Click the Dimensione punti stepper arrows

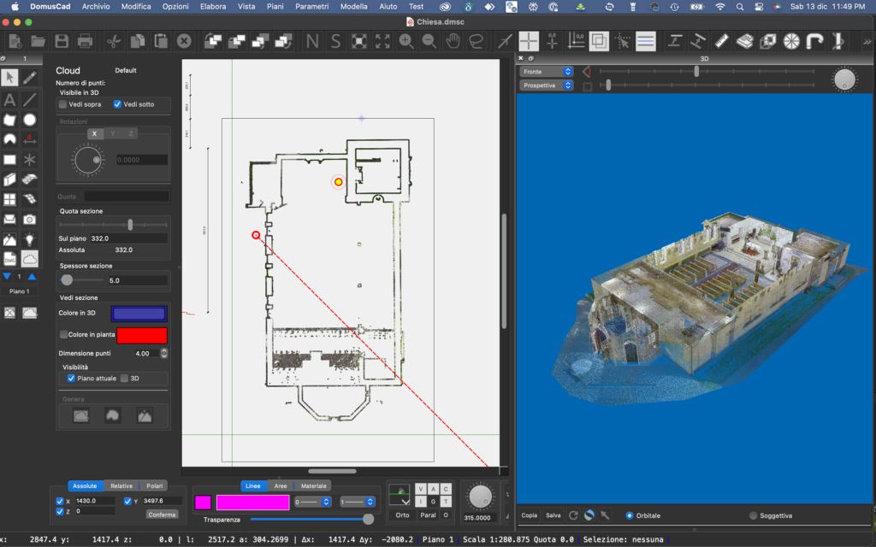click(164, 353)
